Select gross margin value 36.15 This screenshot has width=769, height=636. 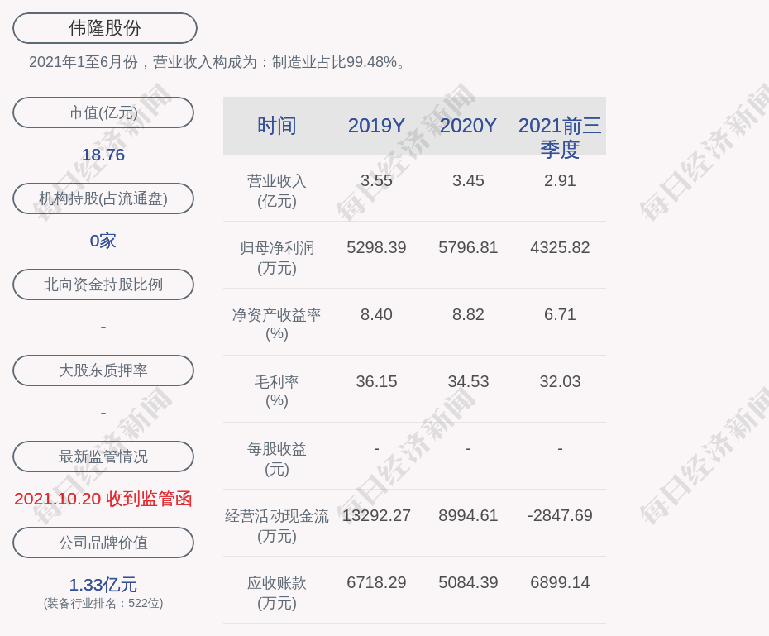click(376, 381)
